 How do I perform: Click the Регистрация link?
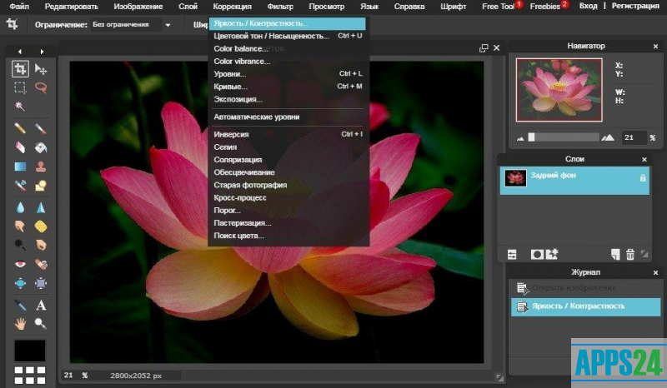[635, 6]
